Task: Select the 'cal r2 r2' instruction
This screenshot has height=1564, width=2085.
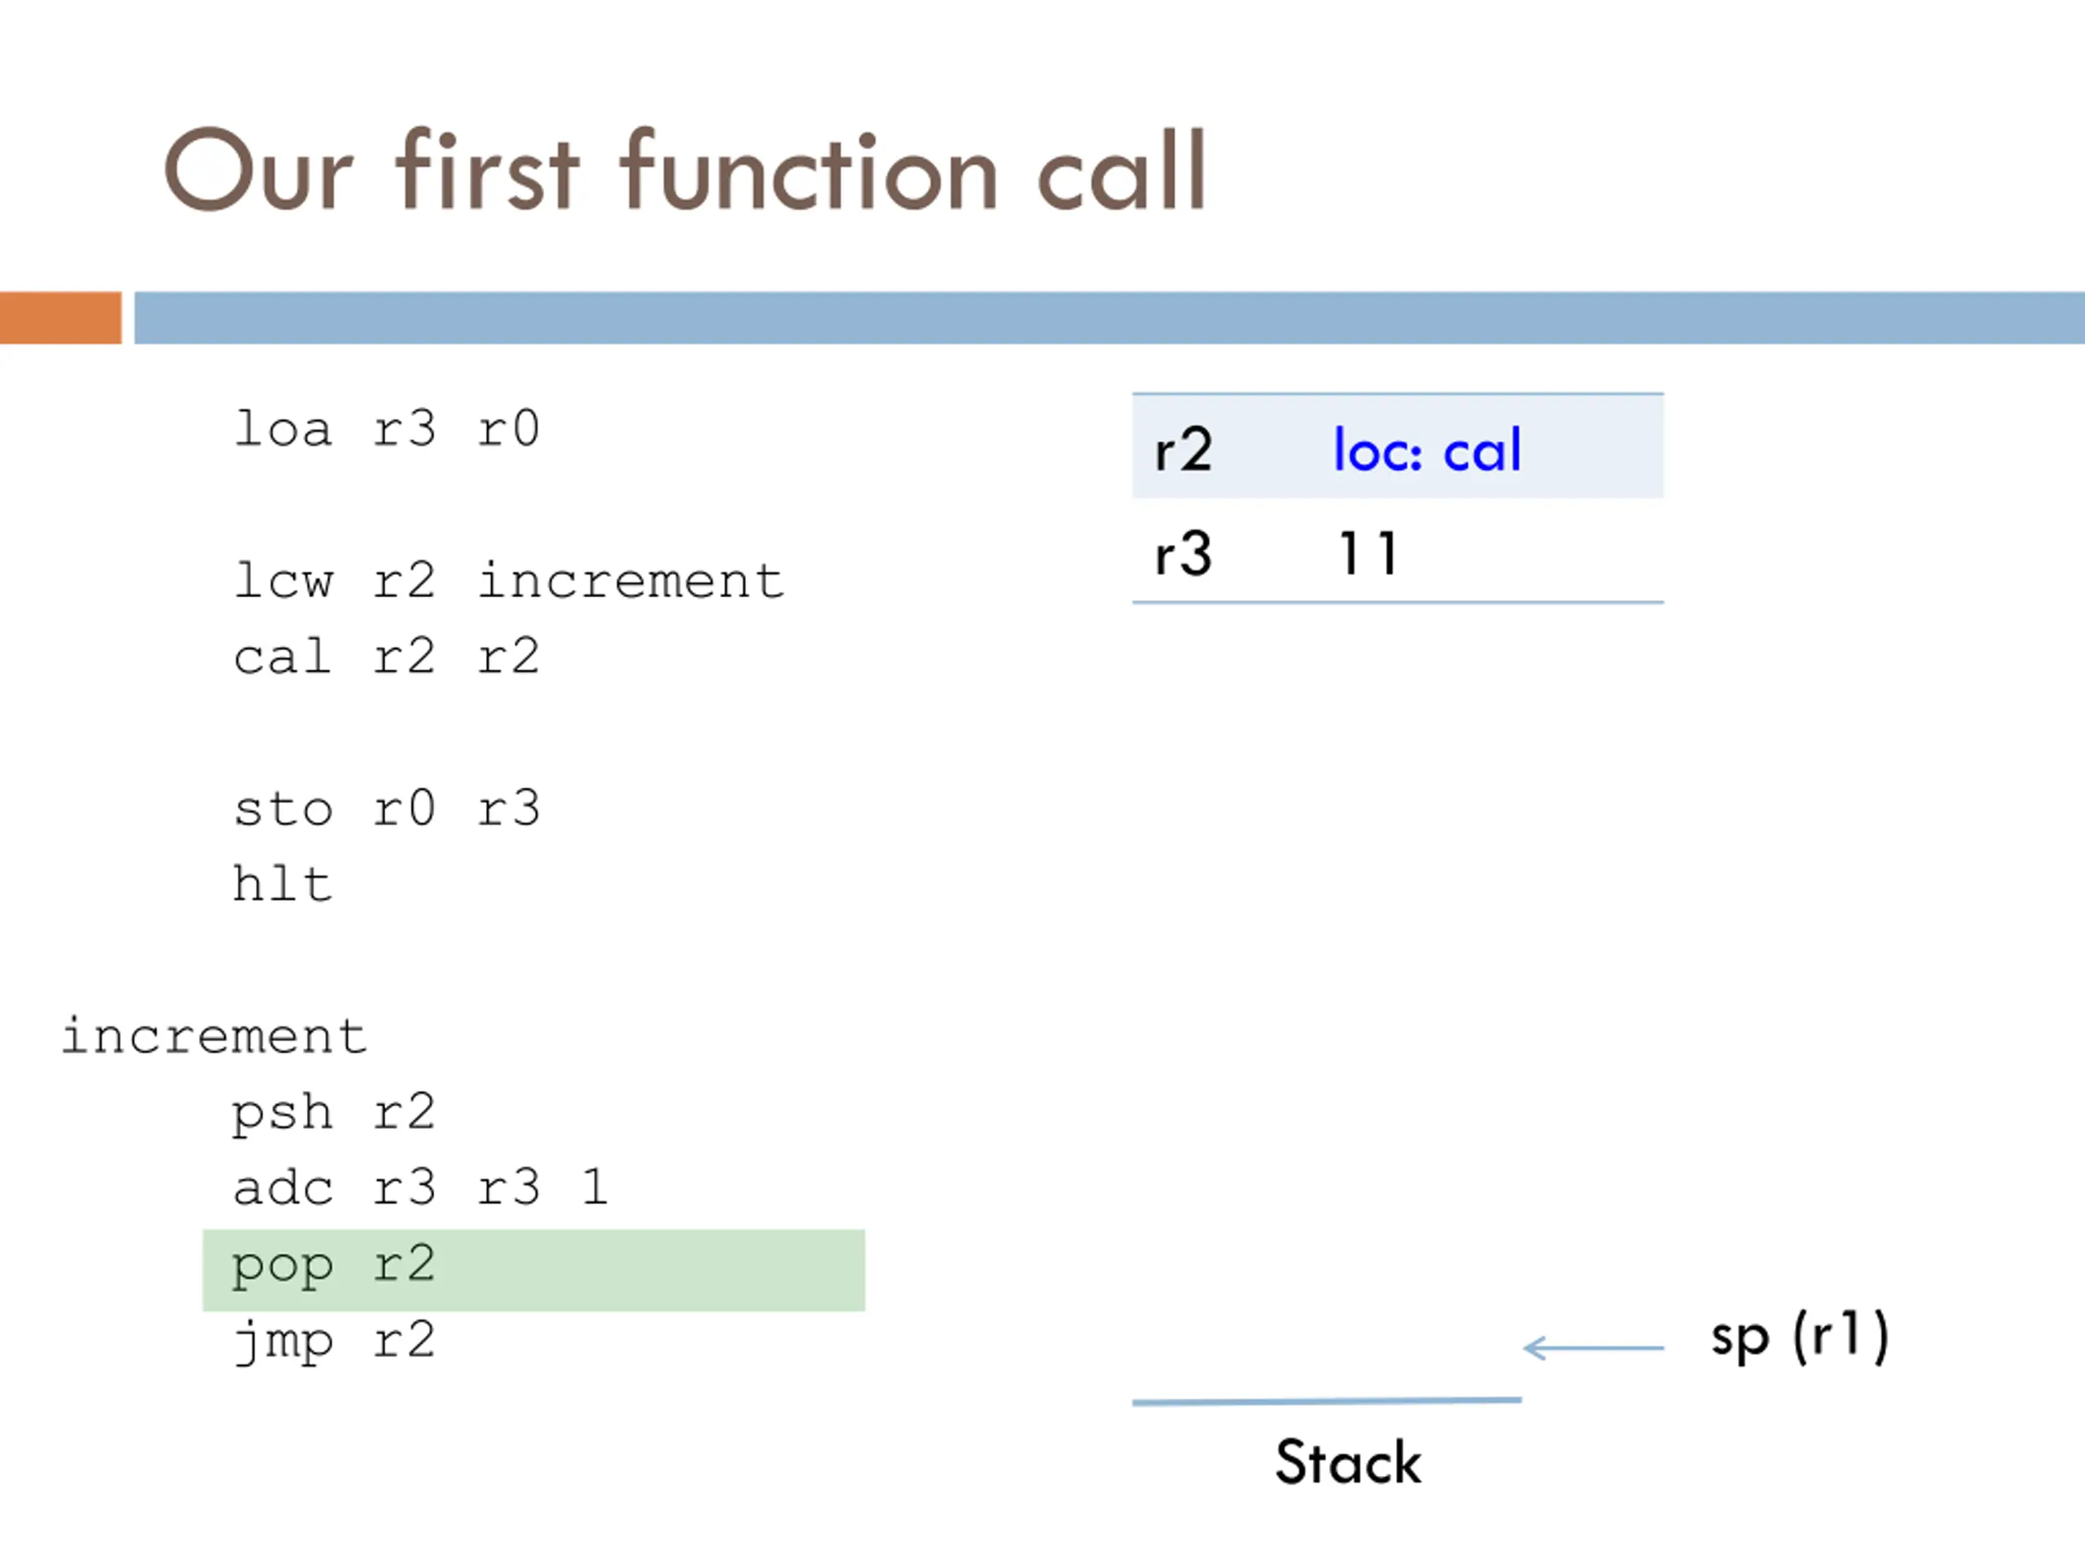Action: point(387,656)
